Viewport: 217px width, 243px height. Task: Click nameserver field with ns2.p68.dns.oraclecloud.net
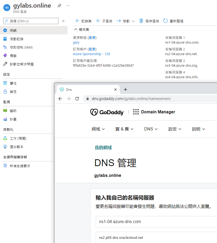point(156,237)
